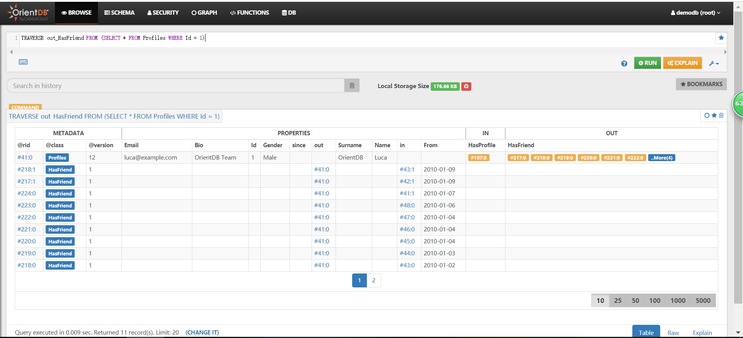This screenshot has width=743, height=338.
Task: Click circle reload icon on command result
Action: click(707, 115)
